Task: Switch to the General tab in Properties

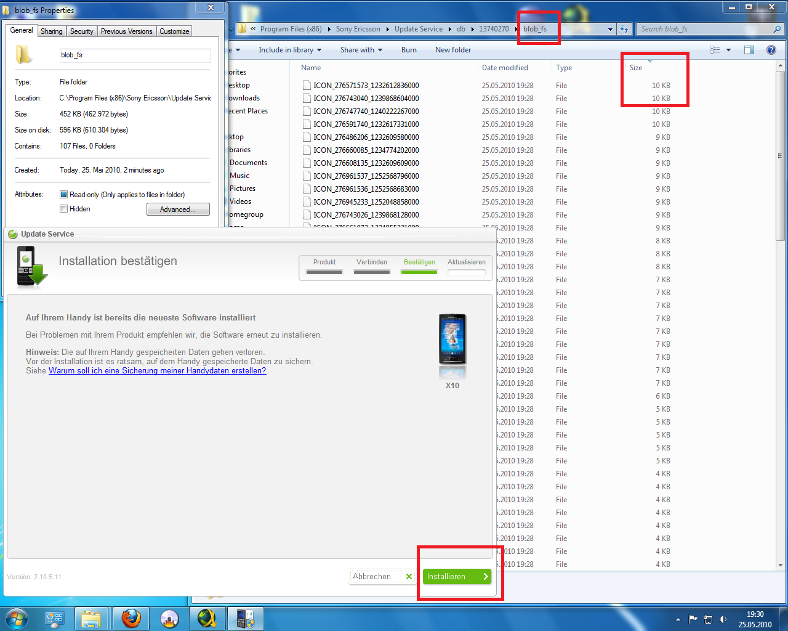Action: click(x=22, y=30)
